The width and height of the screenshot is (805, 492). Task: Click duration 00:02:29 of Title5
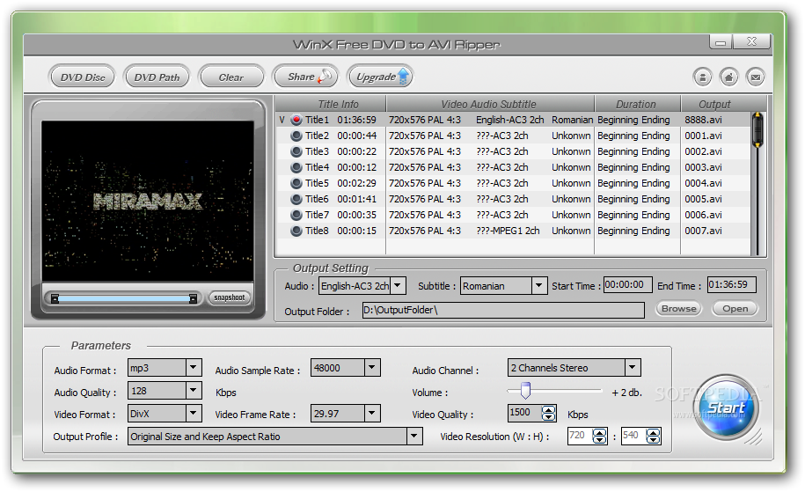coord(357,183)
